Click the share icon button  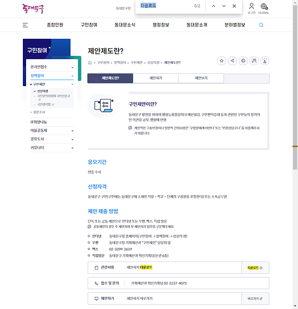[233, 61]
